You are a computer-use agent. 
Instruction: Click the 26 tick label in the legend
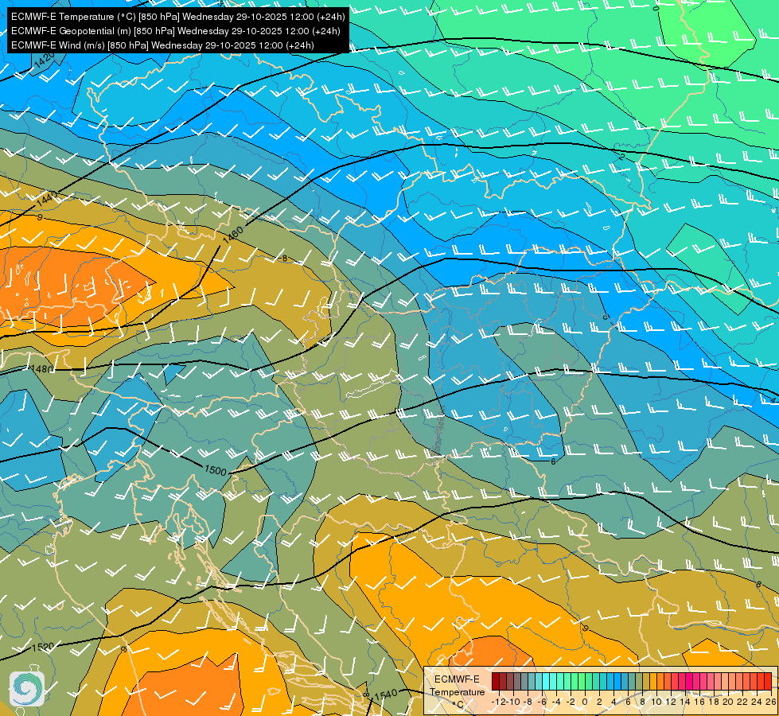(771, 702)
